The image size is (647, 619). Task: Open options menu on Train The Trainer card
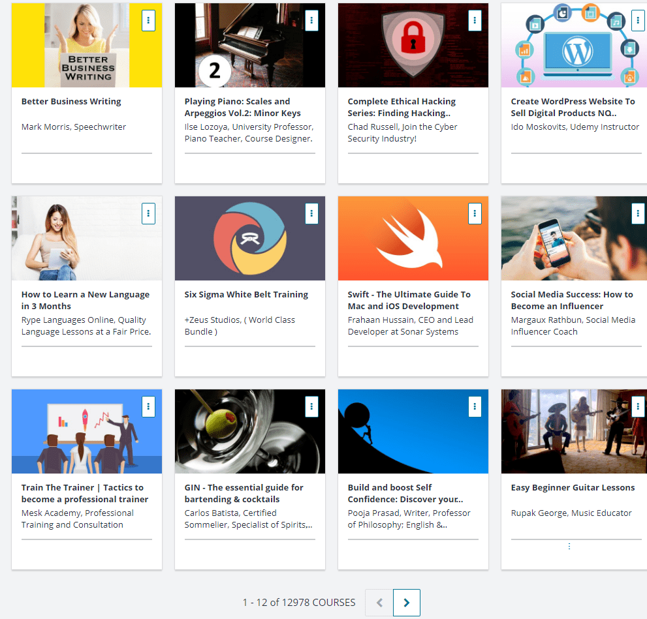[x=148, y=406]
